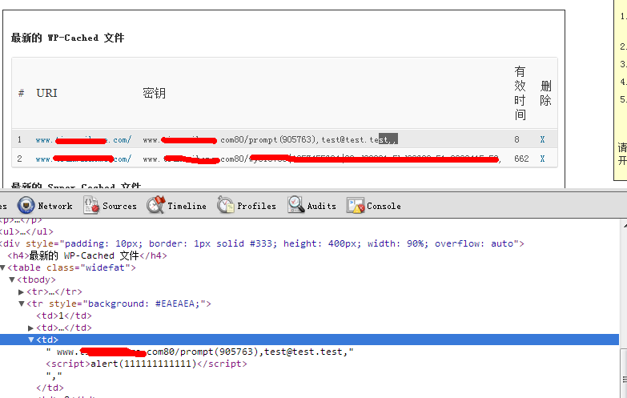The width and height of the screenshot is (627, 398).
Task: Click the 8 validity time cell
Action: click(x=516, y=139)
